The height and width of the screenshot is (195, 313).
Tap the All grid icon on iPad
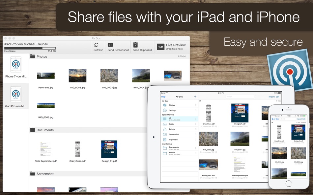165,119
